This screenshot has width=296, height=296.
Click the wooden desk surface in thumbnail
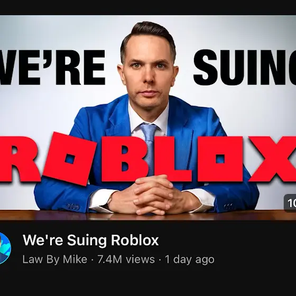click(x=148, y=215)
